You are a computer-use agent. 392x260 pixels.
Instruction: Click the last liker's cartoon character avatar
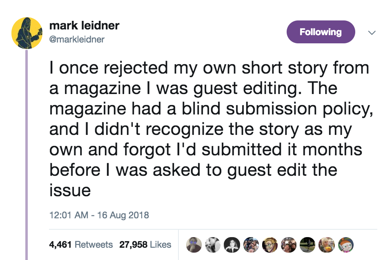click(345, 244)
